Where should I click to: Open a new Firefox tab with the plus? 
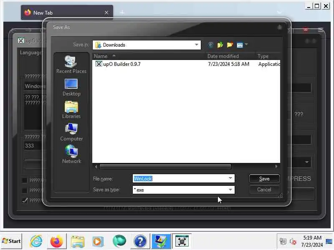click(122, 13)
